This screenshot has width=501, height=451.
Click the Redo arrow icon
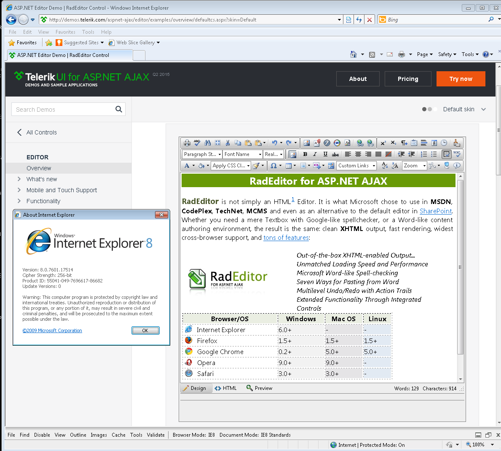tap(289, 143)
